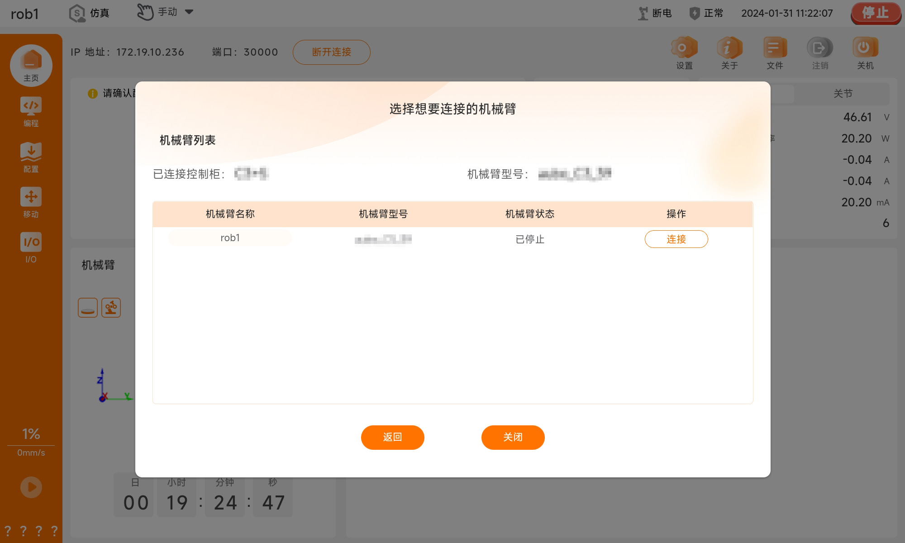Click the 机械臂 panel title
Image resolution: width=905 pixels, height=543 pixels.
(x=98, y=265)
